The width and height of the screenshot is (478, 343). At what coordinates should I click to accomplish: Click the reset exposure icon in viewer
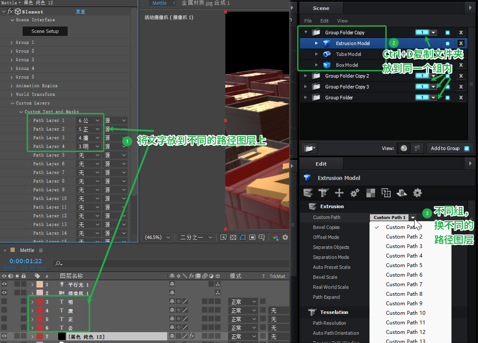pyautogui.click(x=285, y=237)
